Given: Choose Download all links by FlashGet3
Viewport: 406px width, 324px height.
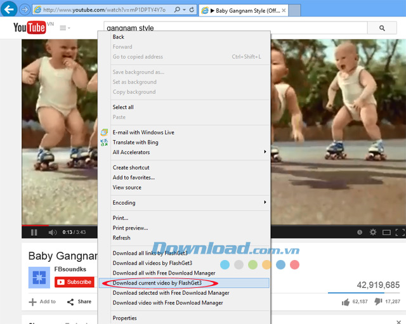Looking at the screenshot, I should point(183,253).
